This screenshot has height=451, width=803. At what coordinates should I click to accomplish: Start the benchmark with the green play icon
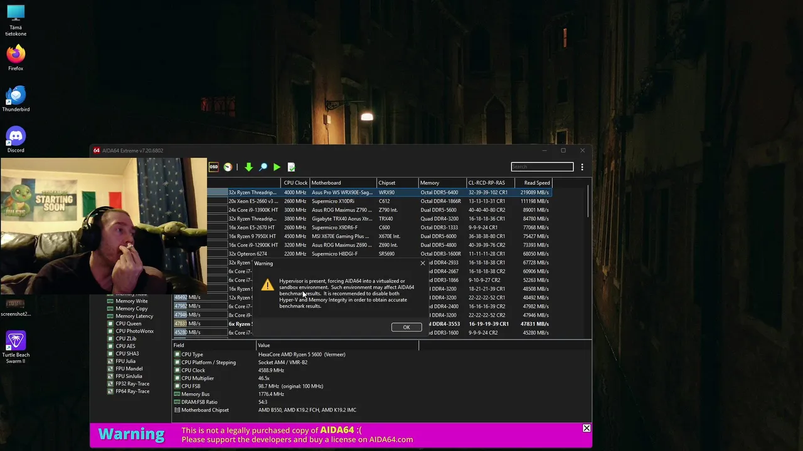click(x=277, y=167)
